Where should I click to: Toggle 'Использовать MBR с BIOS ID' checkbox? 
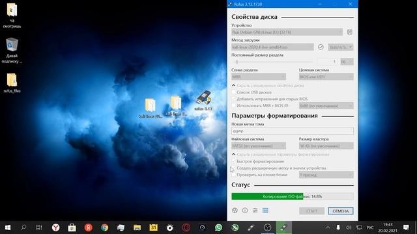click(x=234, y=105)
